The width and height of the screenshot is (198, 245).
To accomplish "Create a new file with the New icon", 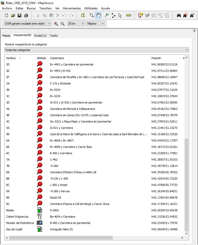I will [x=6, y=15].
